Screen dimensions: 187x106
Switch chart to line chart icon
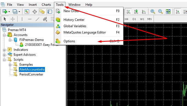(x=144, y=12)
